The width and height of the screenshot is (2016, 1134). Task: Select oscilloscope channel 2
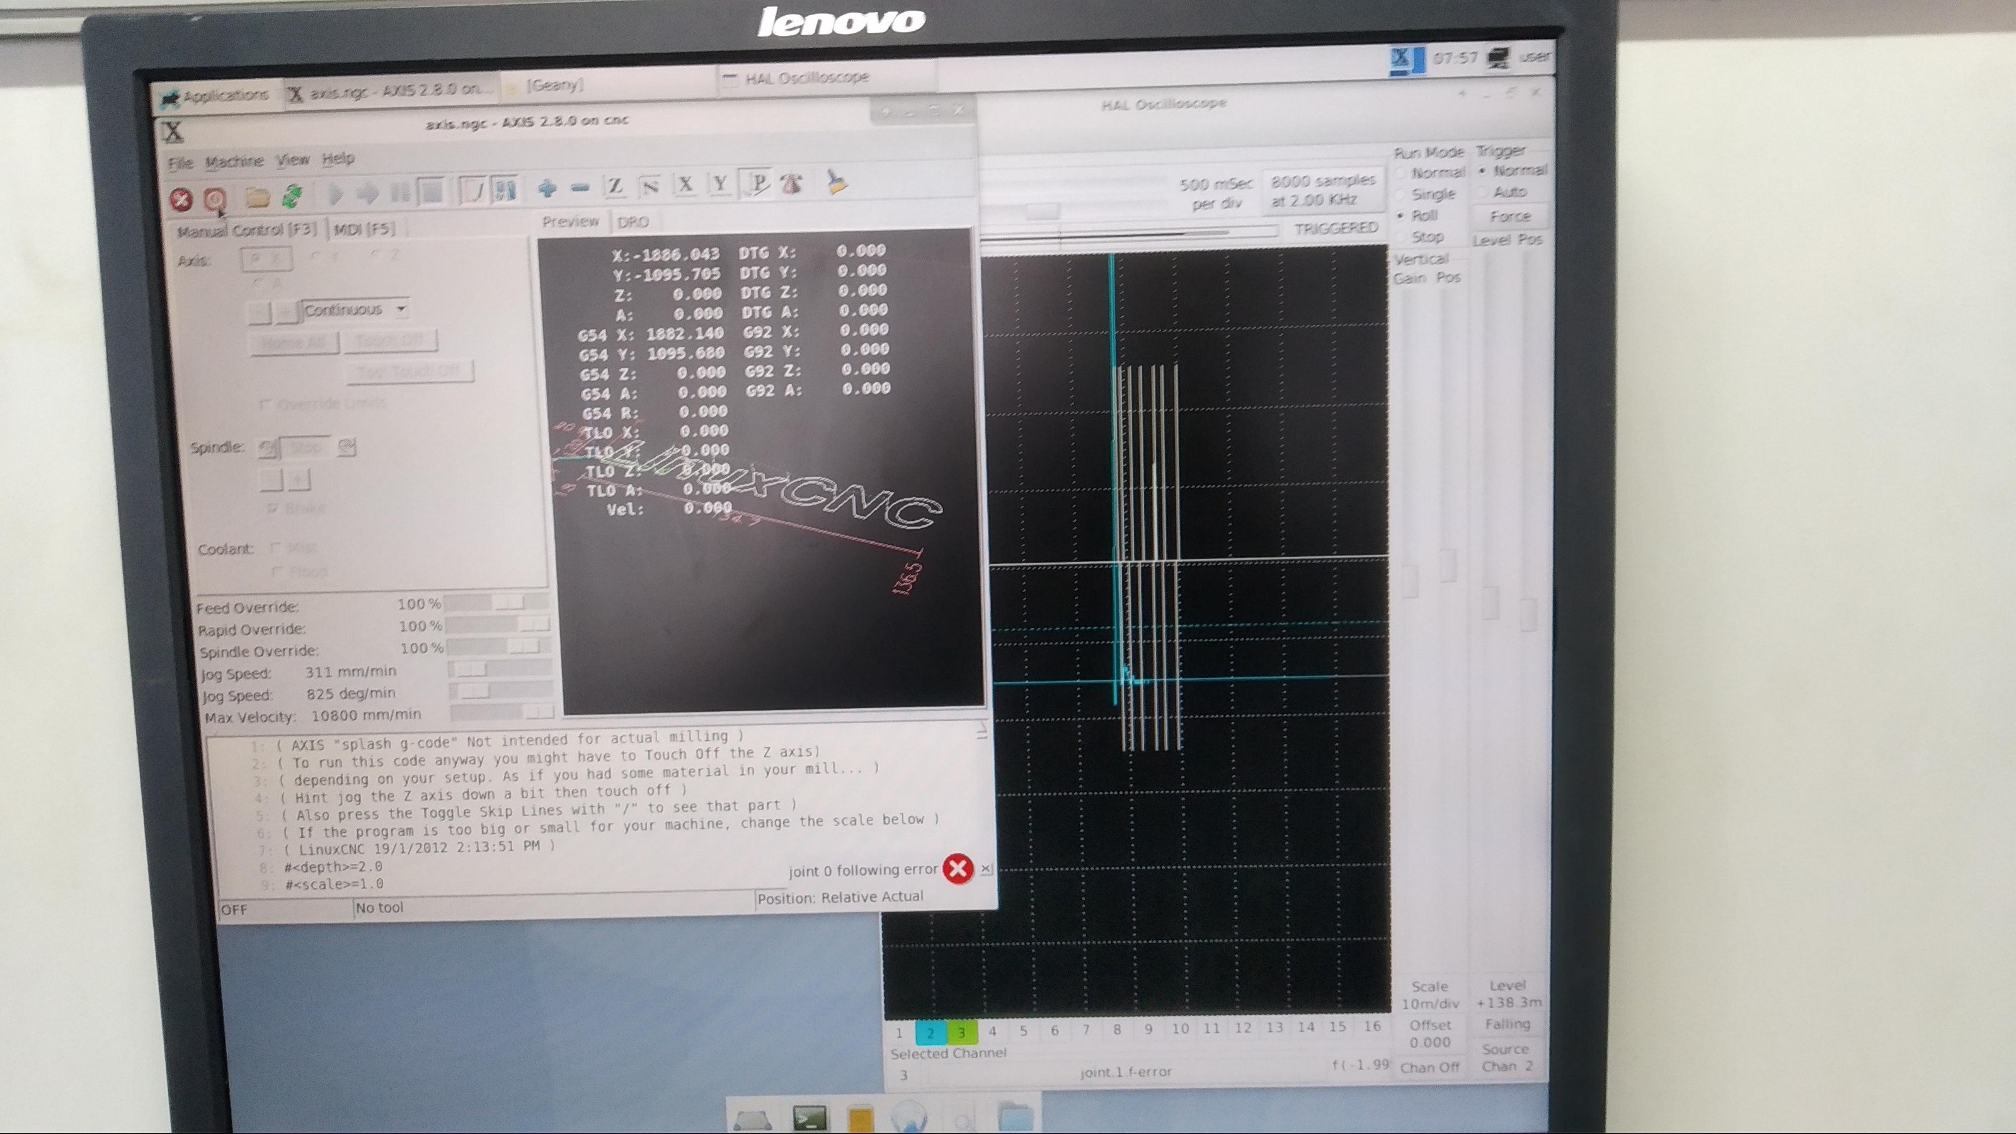930,1033
